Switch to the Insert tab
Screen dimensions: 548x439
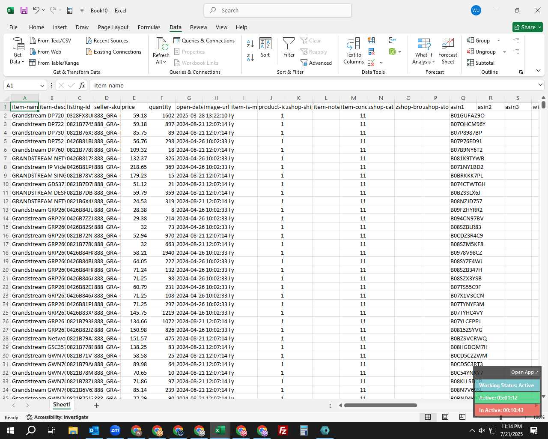pos(60,27)
